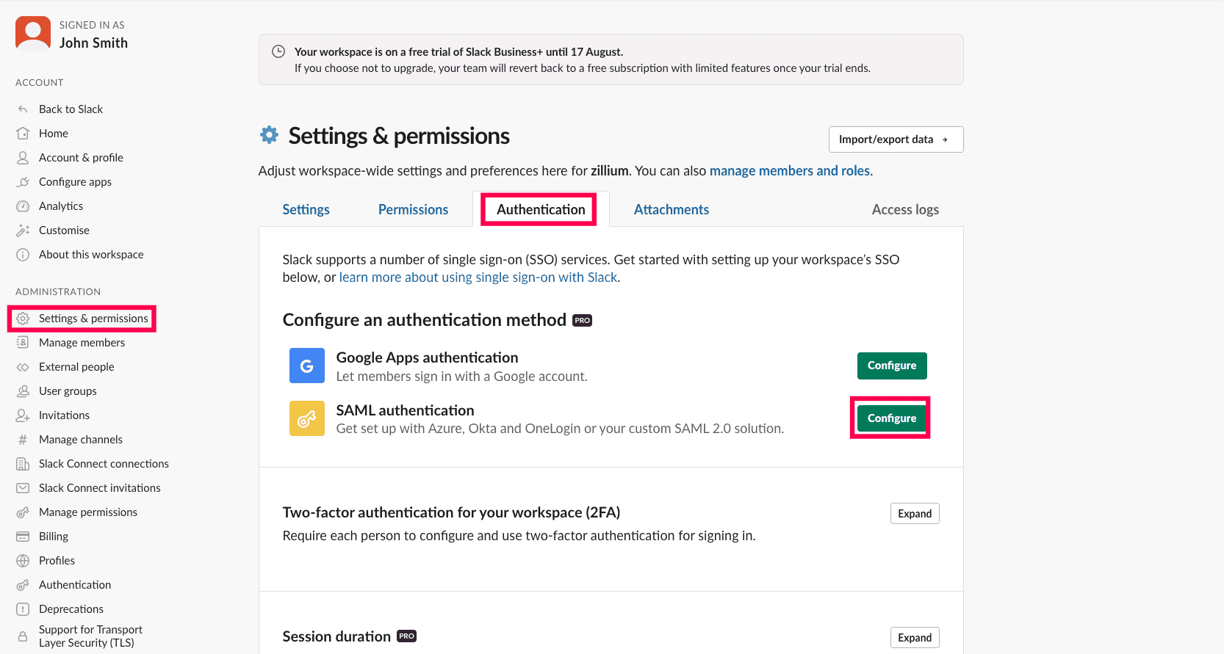Configure Google Apps authentication

[891, 366]
